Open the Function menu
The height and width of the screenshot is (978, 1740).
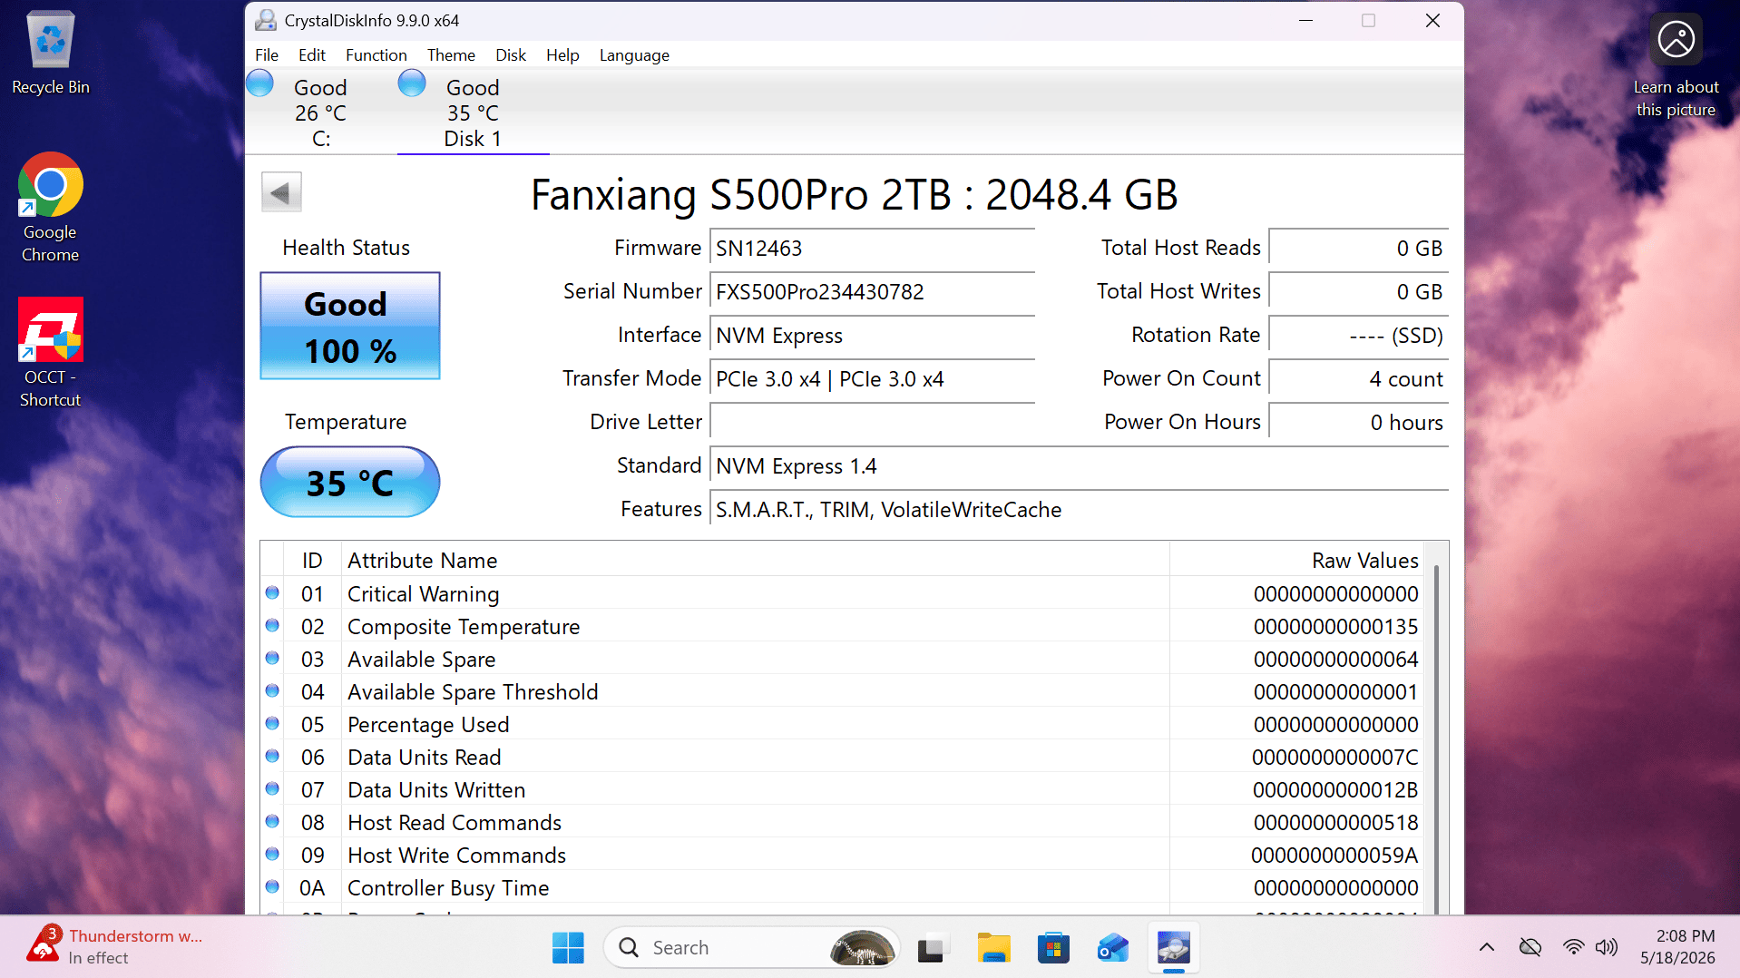pyautogui.click(x=376, y=54)
